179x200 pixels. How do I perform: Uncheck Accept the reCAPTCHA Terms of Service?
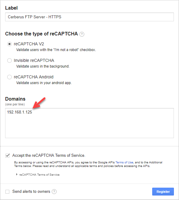tap(8, 156)
